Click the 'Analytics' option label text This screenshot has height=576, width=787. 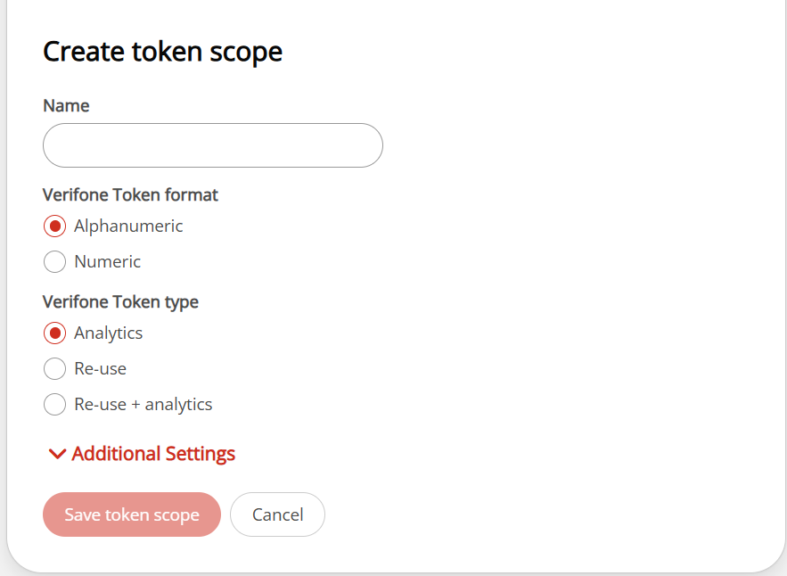coord(108,333)
